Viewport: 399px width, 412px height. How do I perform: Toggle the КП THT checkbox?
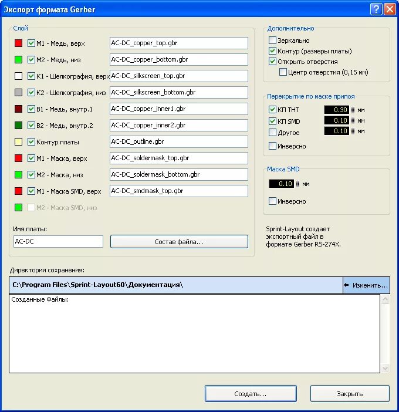[272, 110]
